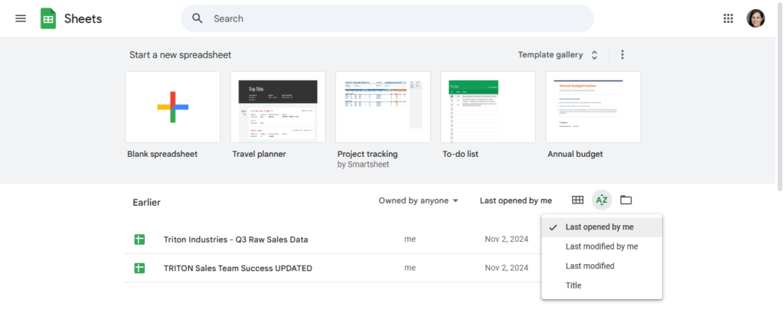Choose Last modified by me sort option

click(x=601, y=246)
